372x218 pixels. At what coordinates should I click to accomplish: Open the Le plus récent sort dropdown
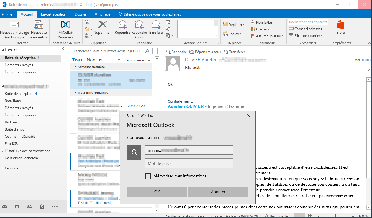click(x=138, y=60)
